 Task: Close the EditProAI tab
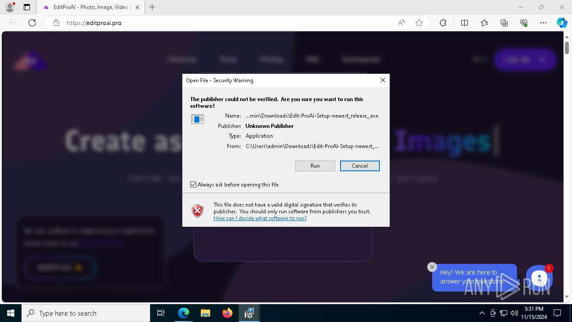pos(137,7)
